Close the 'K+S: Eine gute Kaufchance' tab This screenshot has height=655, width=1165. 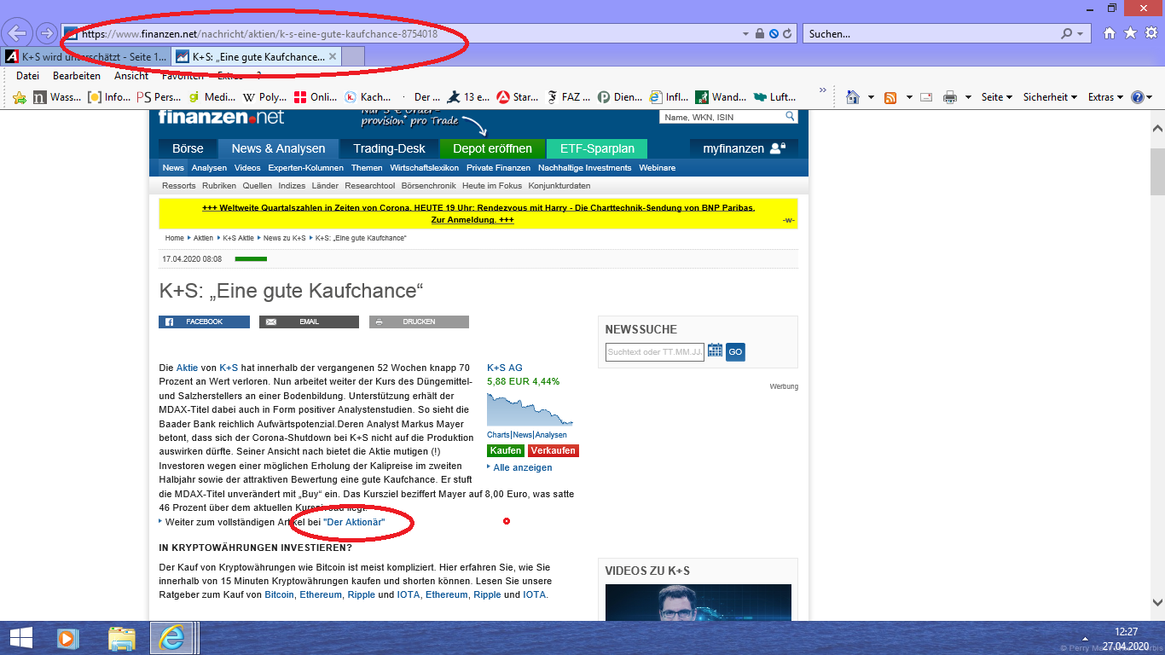[333, 56]
